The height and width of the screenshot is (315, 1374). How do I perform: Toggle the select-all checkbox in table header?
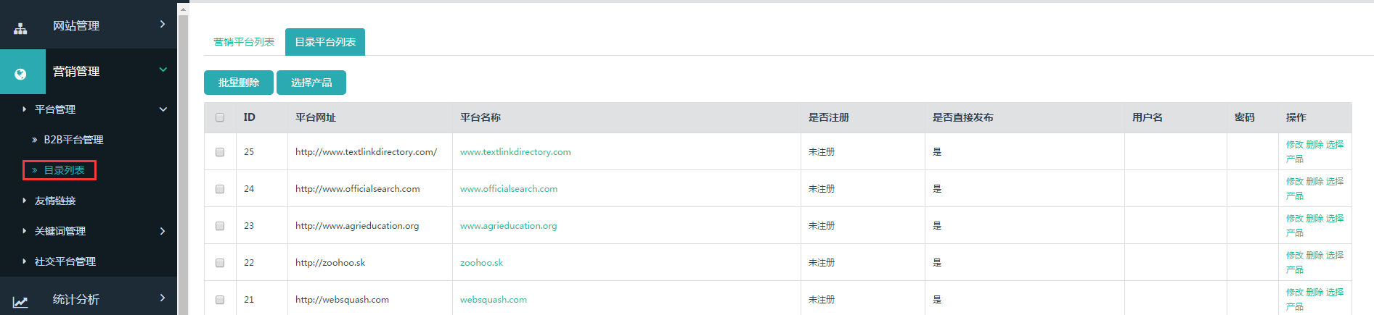(x=220, y=117)
